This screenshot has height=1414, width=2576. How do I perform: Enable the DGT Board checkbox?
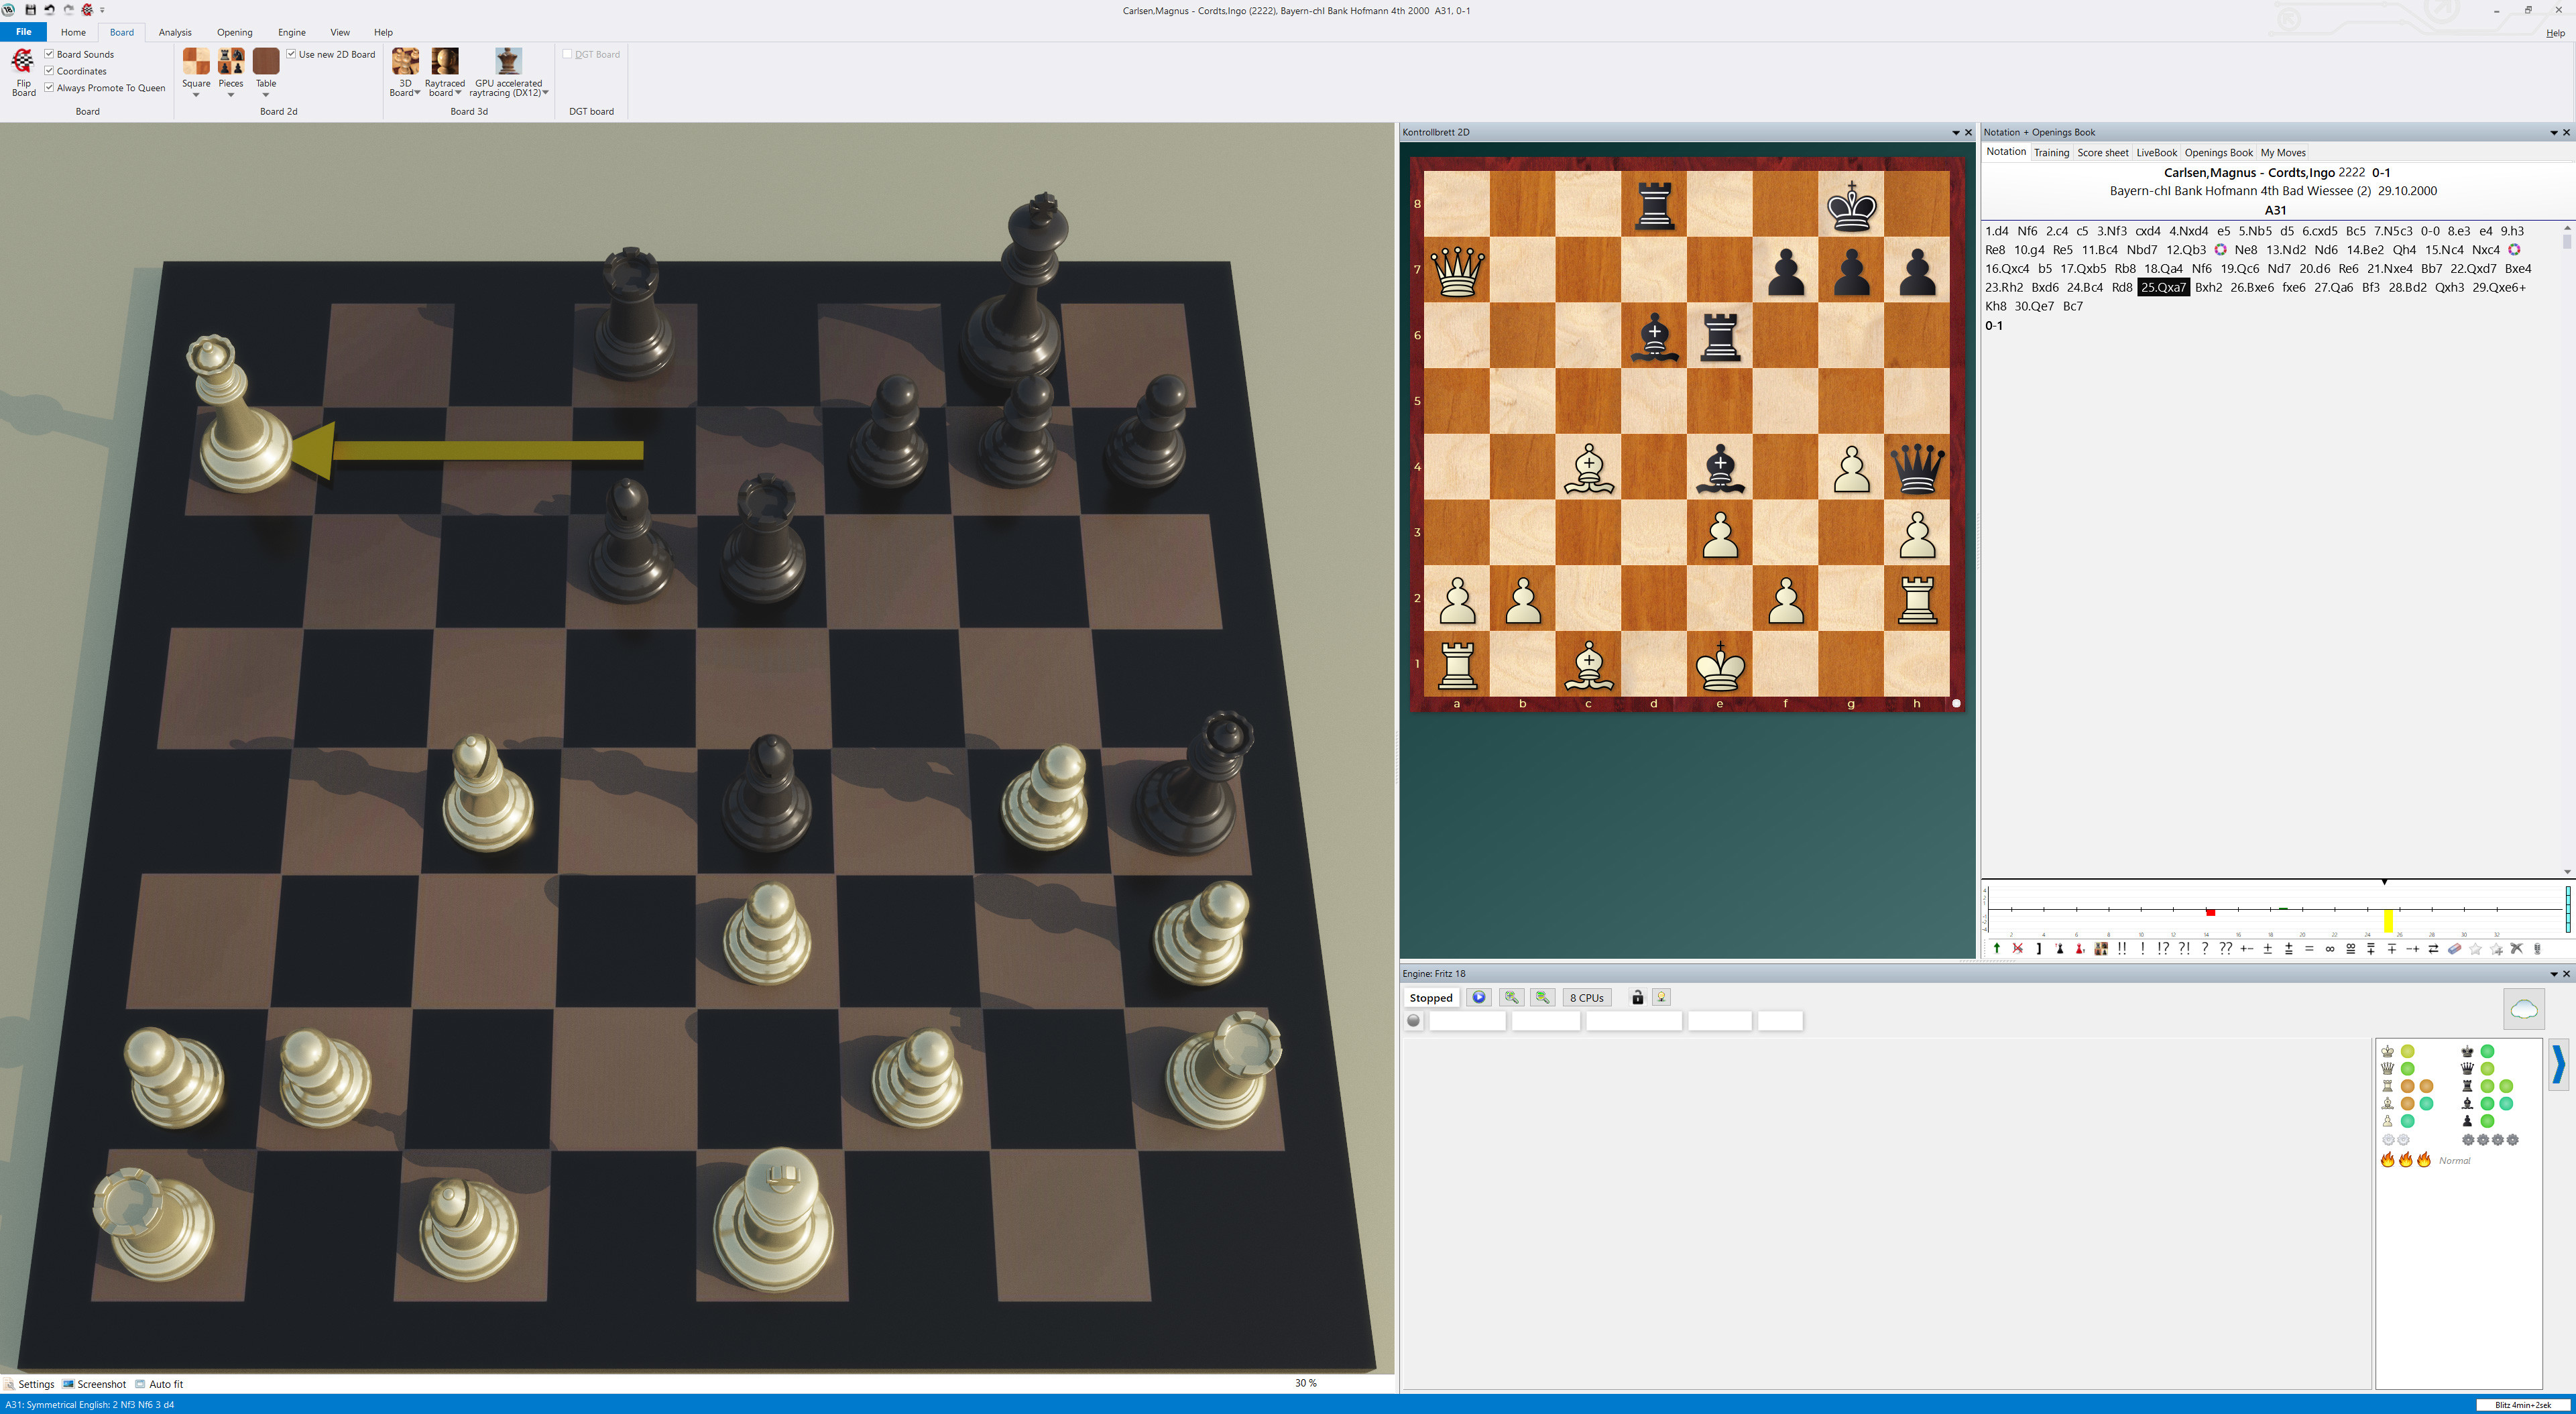568,54
